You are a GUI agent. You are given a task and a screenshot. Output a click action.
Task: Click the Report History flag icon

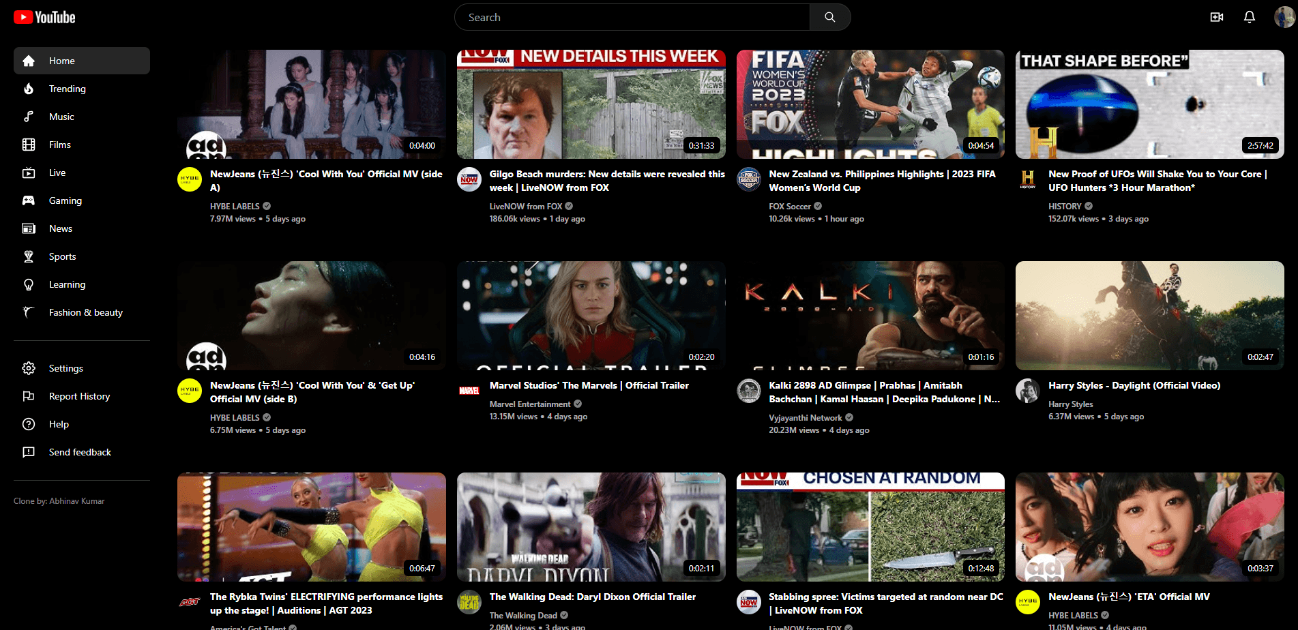pyautogui.click(x=29, y=396)
